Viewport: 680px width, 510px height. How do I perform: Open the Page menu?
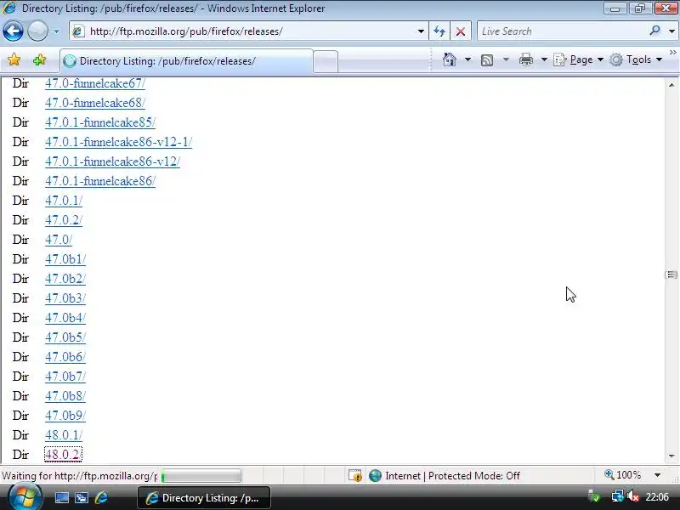579,59
